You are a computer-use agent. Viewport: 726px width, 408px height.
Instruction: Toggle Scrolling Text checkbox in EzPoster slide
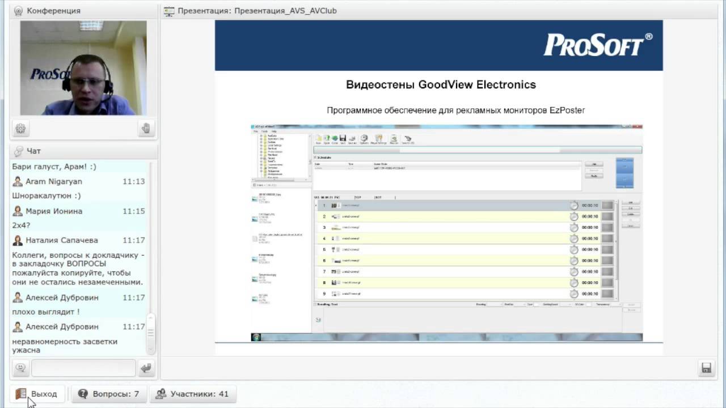(x=316, y=304)
